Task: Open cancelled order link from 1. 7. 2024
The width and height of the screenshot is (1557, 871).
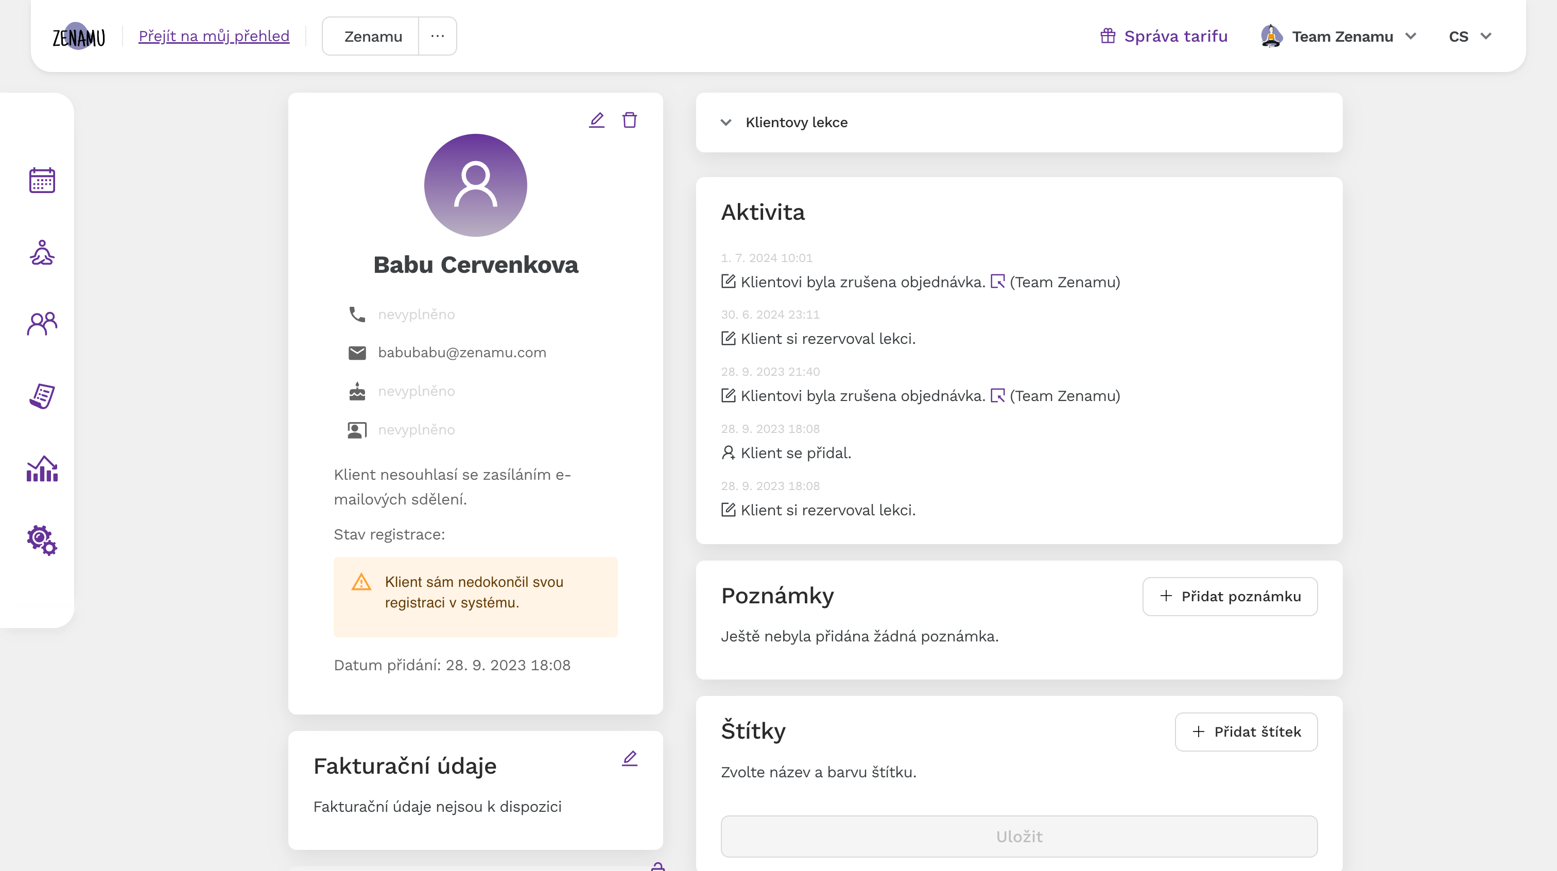Action: [x=997, y=282]
